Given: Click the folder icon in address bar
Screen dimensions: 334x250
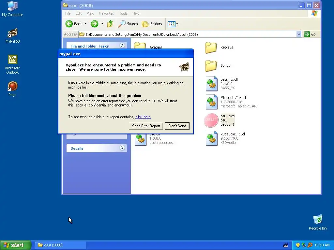Looking at the screenshot, I should (82, 34).
